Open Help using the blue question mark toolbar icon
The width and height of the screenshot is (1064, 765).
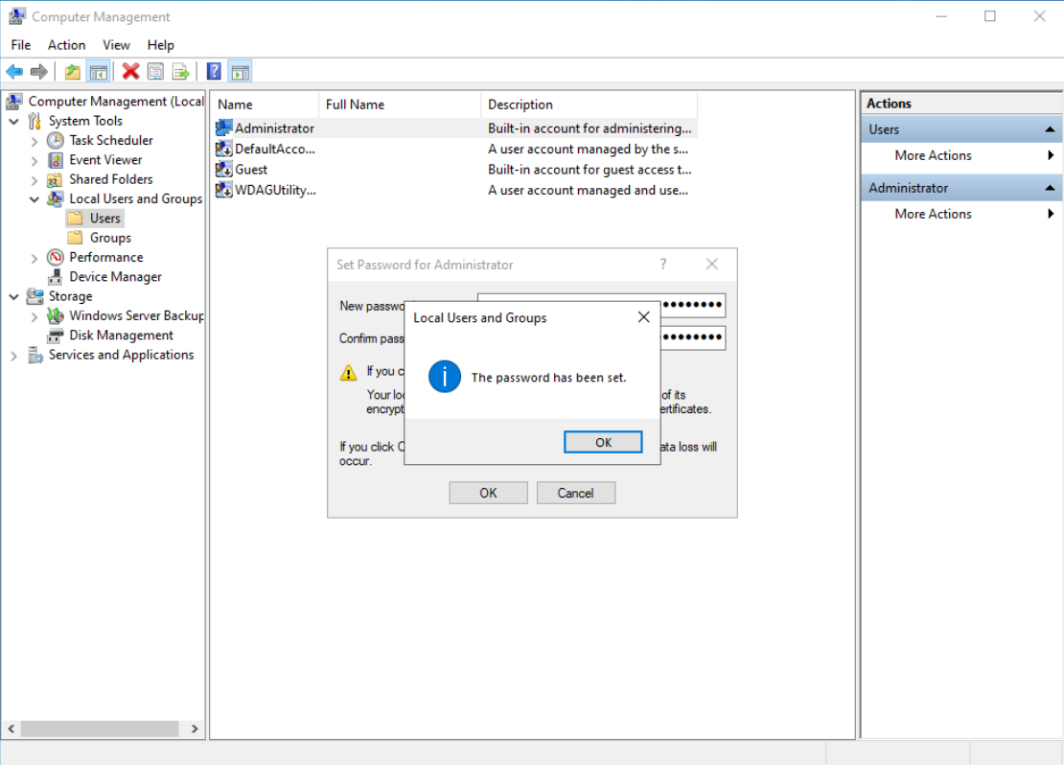214,71
